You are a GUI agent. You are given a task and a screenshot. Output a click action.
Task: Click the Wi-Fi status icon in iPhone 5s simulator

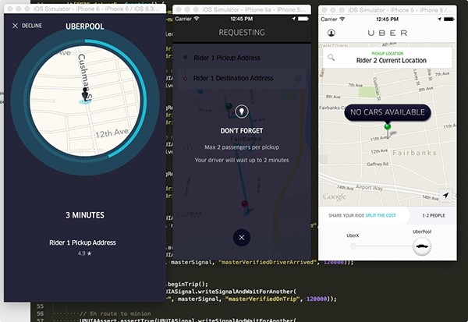(197, 19)
